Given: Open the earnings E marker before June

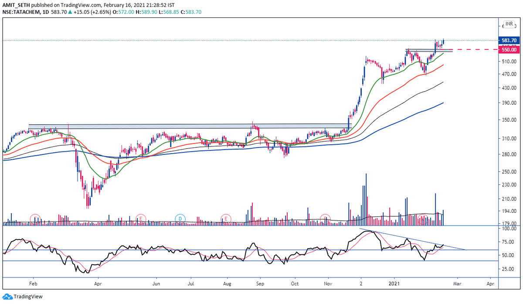Looking at the screenshot, I should pos(140,218).
